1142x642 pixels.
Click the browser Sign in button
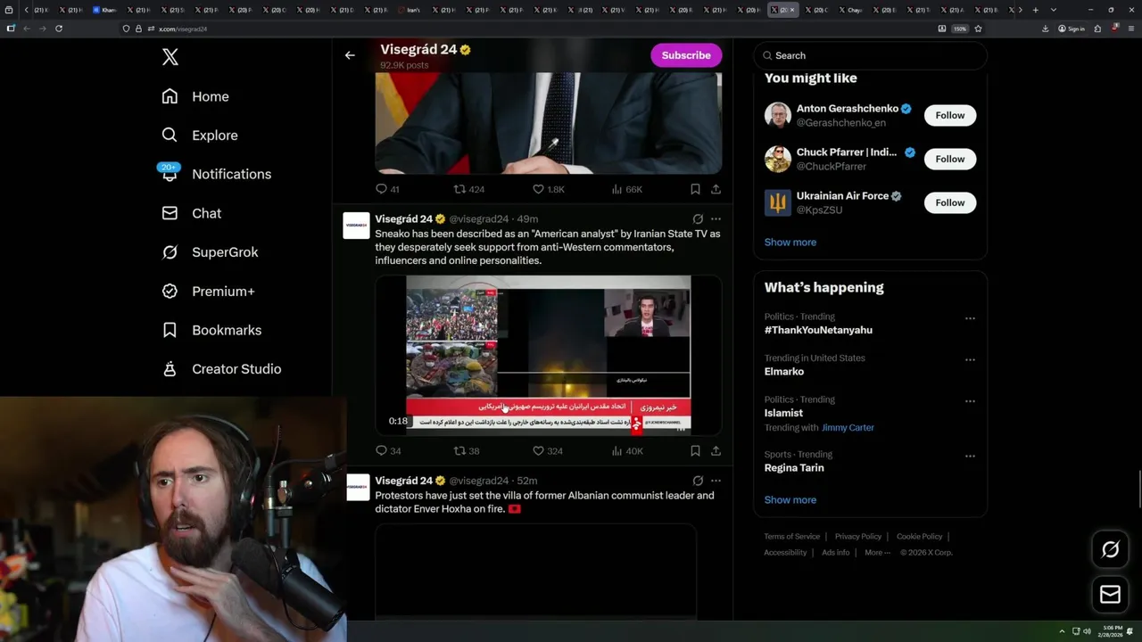pos(1072,29)
